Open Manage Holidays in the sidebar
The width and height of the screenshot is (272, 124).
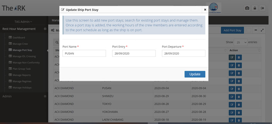20,87
